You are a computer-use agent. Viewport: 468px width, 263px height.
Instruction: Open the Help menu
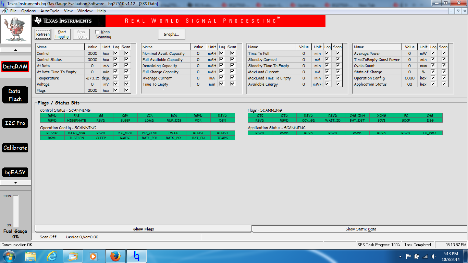101,11
